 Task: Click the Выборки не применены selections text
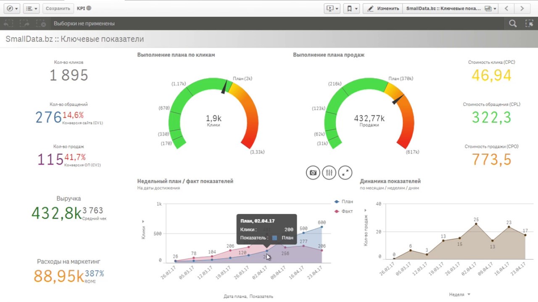(x=84, y=23)
